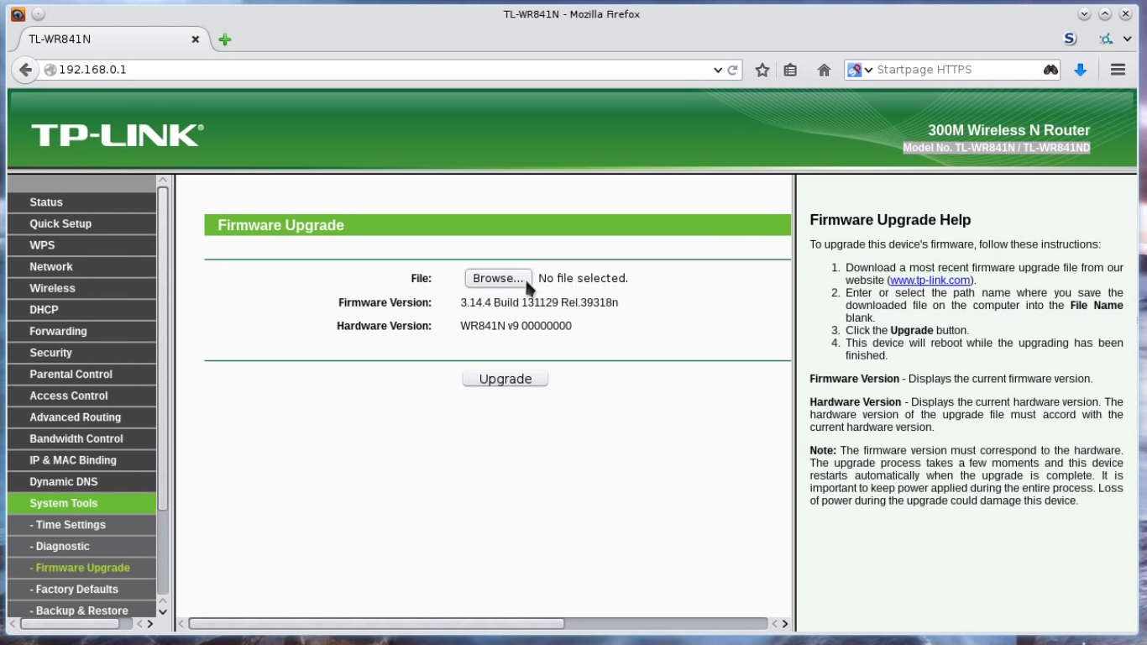This screenshot has height=645, width=1147.
Task: Open the Diagnostic submenu
Action: click(81, 547)
